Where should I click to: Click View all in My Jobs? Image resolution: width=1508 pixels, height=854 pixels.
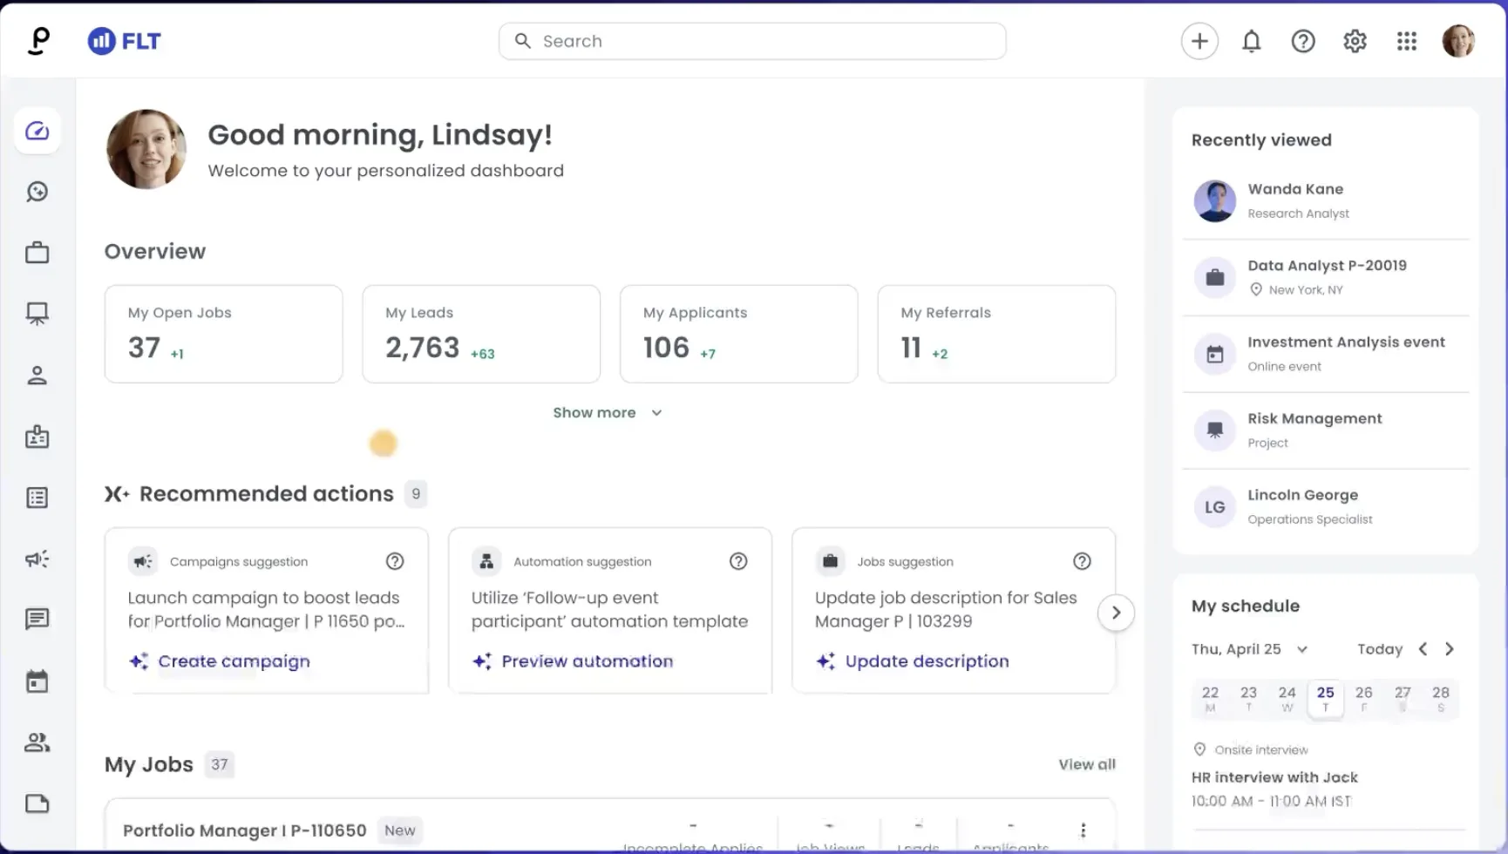pos(1087,764)
